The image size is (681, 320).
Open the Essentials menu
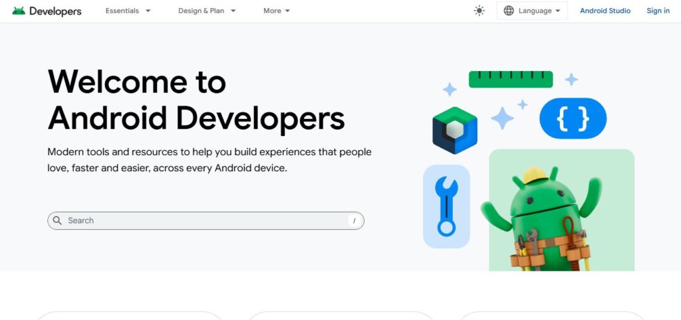click(x=128, y=11)
